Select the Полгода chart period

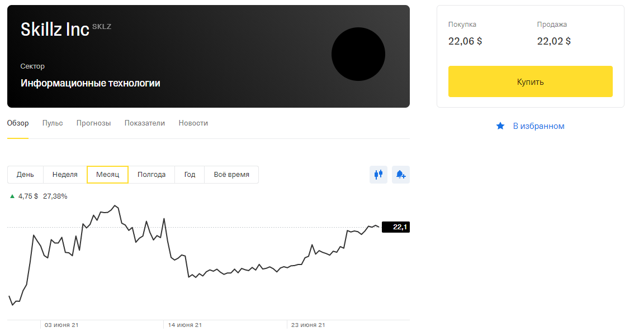point(152,175)
